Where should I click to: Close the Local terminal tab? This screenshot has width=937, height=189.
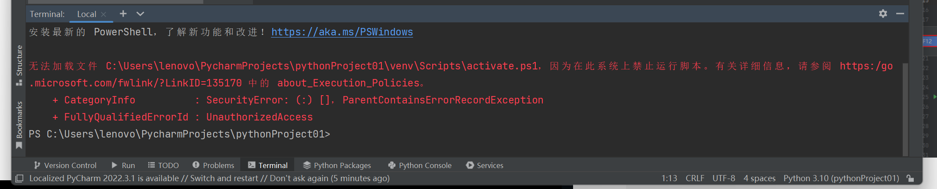click(103, 14)
